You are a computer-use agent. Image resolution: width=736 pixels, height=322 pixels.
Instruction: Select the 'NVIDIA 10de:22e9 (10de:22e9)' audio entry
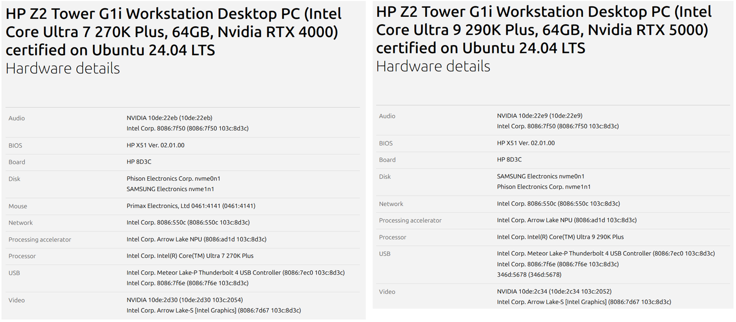pyautogui.click(x=540, y=116)
